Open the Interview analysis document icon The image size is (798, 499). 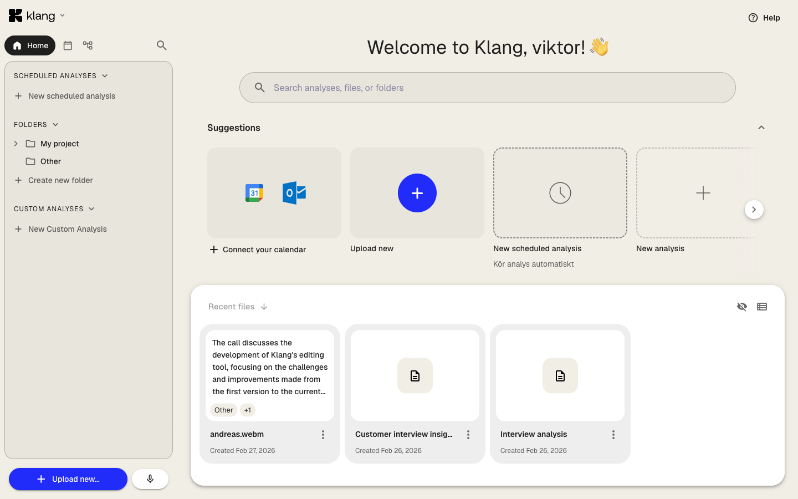click(560, 376)
